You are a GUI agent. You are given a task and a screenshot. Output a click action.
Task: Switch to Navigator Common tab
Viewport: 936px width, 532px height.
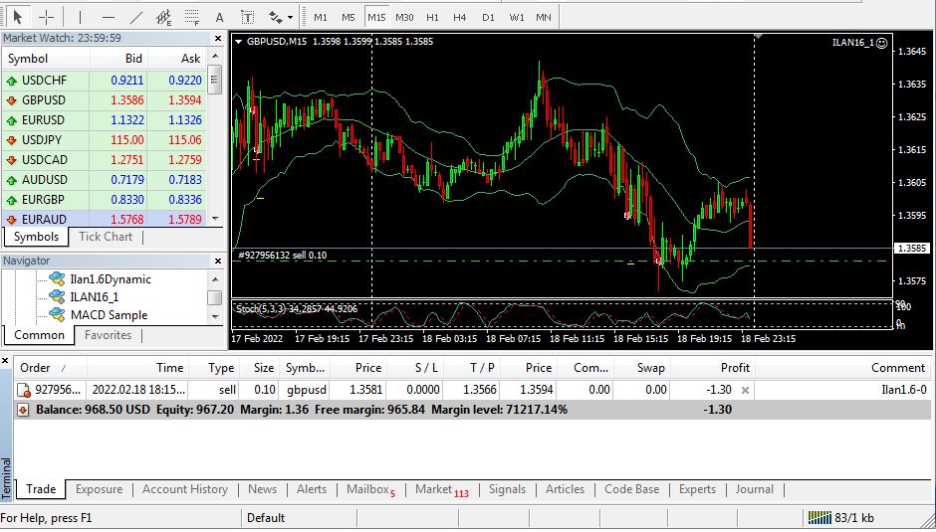click(x=39, y=335)
